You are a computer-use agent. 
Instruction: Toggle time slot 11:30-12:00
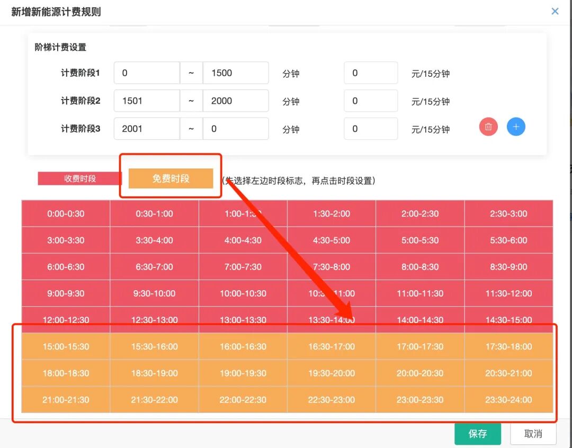click(509, 293)
